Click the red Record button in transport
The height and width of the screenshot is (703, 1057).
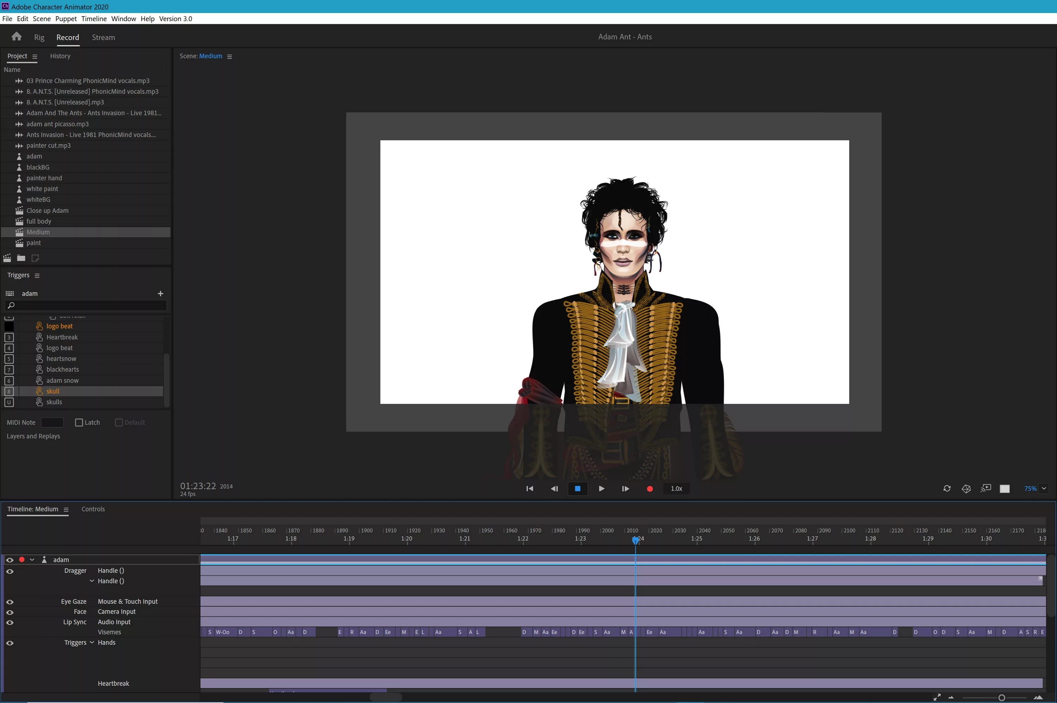point(649,489)
